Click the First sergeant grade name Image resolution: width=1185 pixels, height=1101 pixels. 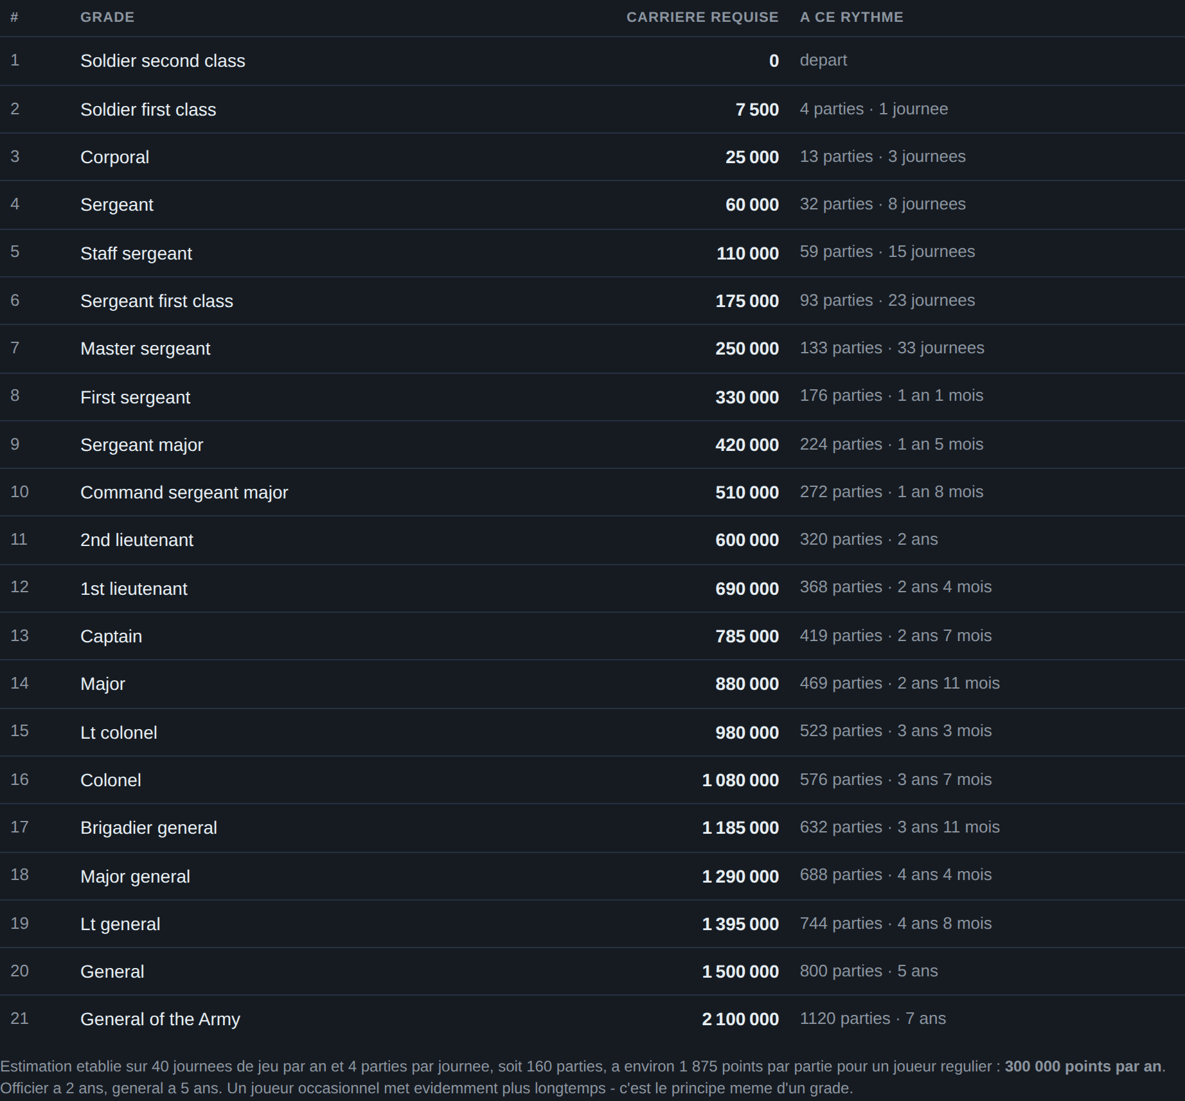coord(135,398)
